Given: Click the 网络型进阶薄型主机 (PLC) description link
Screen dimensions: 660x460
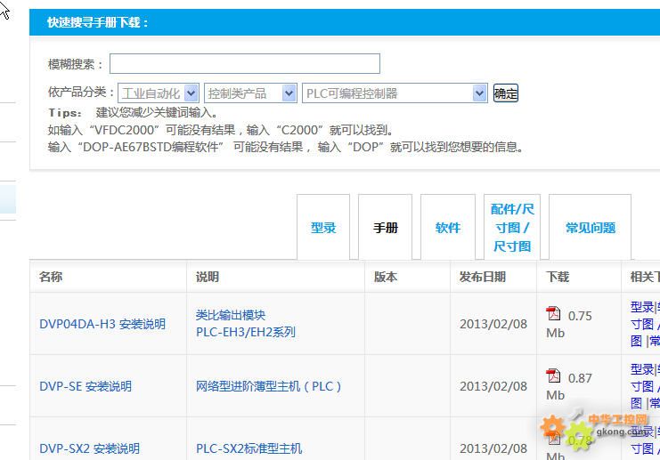Looking at the screenshot, I should 269,386.
